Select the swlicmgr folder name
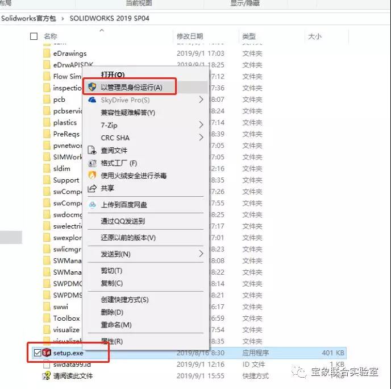 point(67,249)
